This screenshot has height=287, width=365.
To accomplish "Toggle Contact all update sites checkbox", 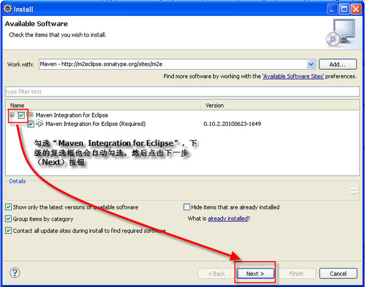I will click(8, 231).
